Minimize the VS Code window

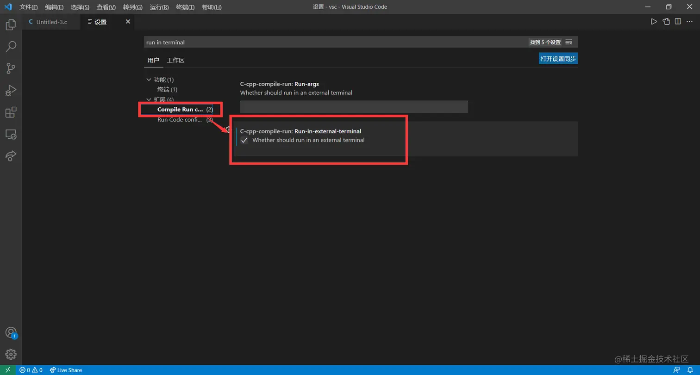647,7
